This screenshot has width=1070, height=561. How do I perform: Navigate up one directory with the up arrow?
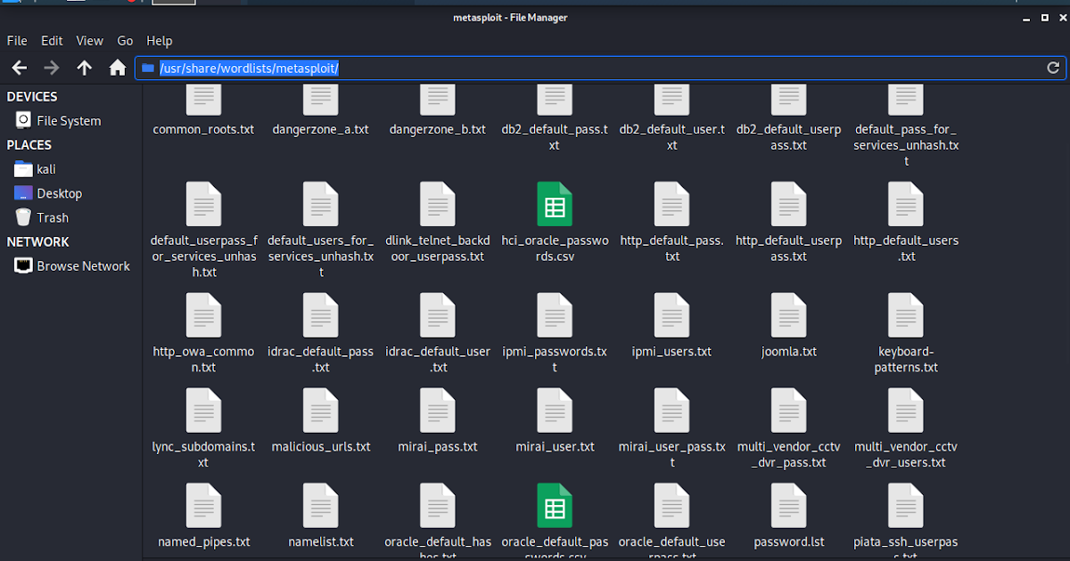click(x=83, y=67)
